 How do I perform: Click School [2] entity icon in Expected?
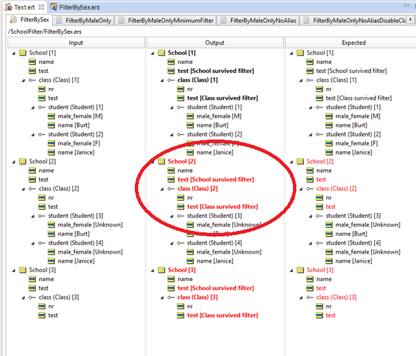click(x=300, y=162)
